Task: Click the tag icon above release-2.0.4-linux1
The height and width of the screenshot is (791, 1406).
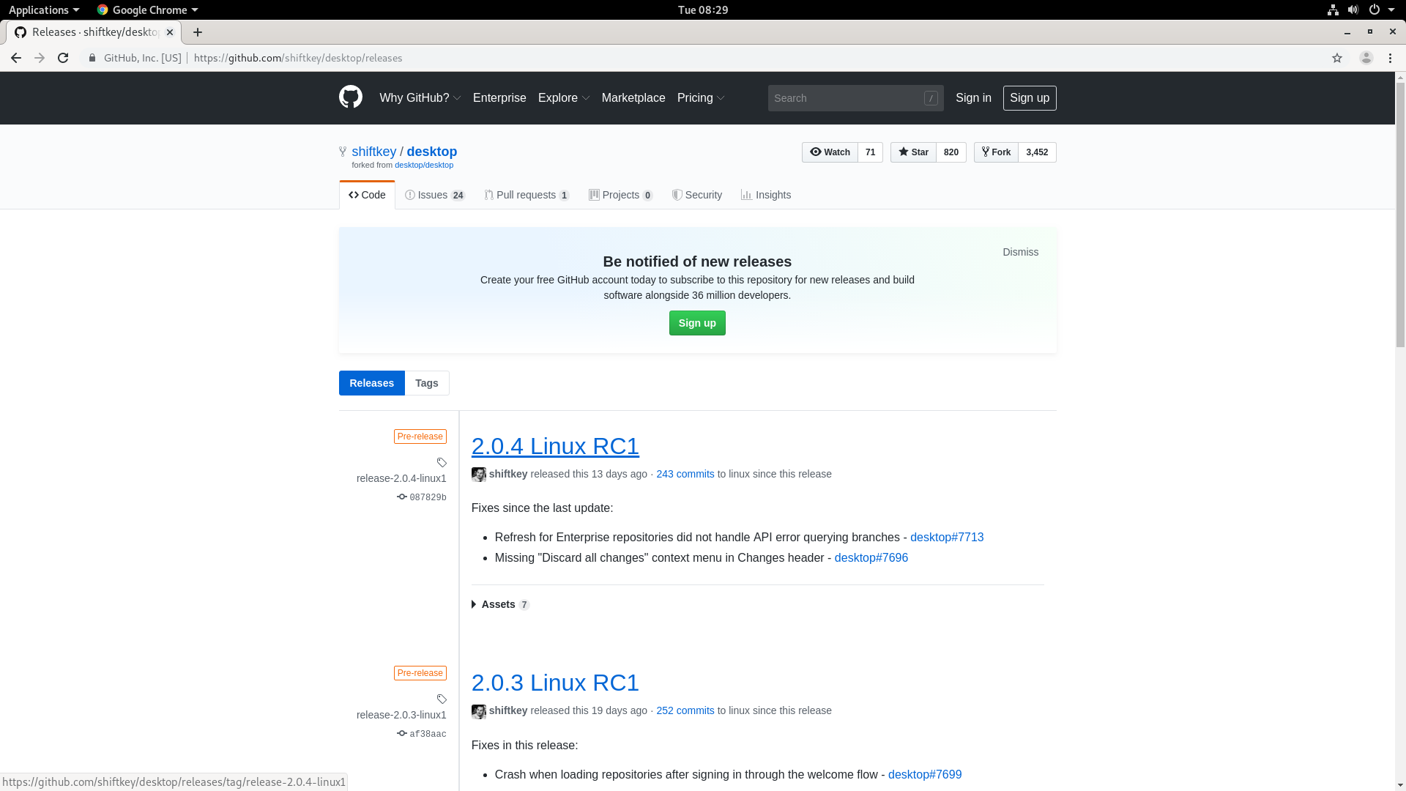Action: point(442,462)
